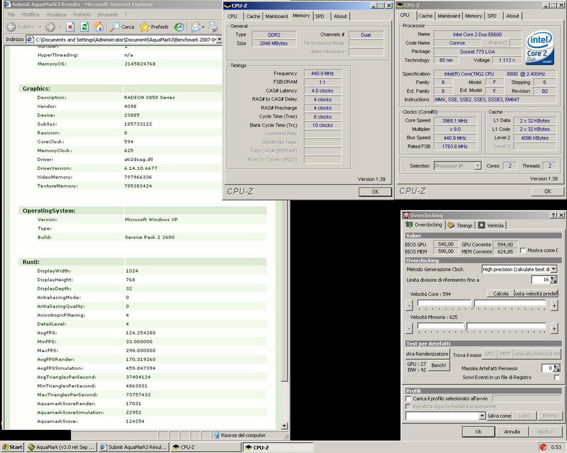
Task: Open the Back button history dropdown arrow
Action: point(40,27)
